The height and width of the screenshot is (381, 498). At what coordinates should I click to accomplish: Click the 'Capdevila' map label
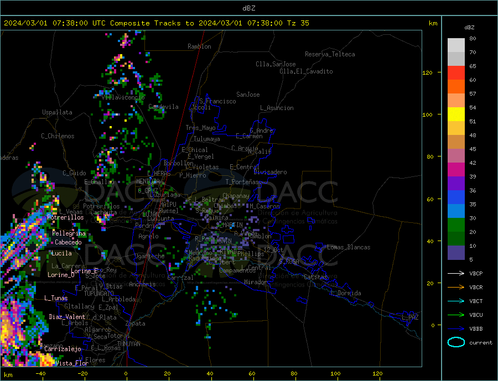163,107
